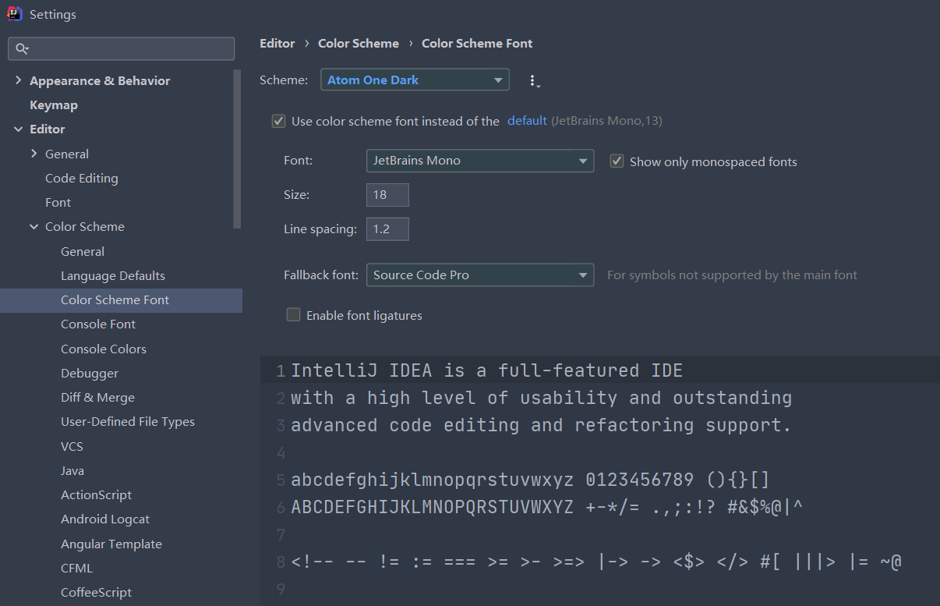Click preview line 'with a high level of usability'

pyautogui.click(x=542, y=398)
